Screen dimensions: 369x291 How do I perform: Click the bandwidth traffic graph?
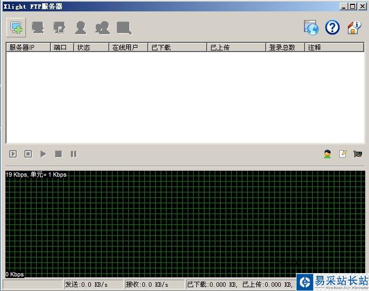(185, 224)
